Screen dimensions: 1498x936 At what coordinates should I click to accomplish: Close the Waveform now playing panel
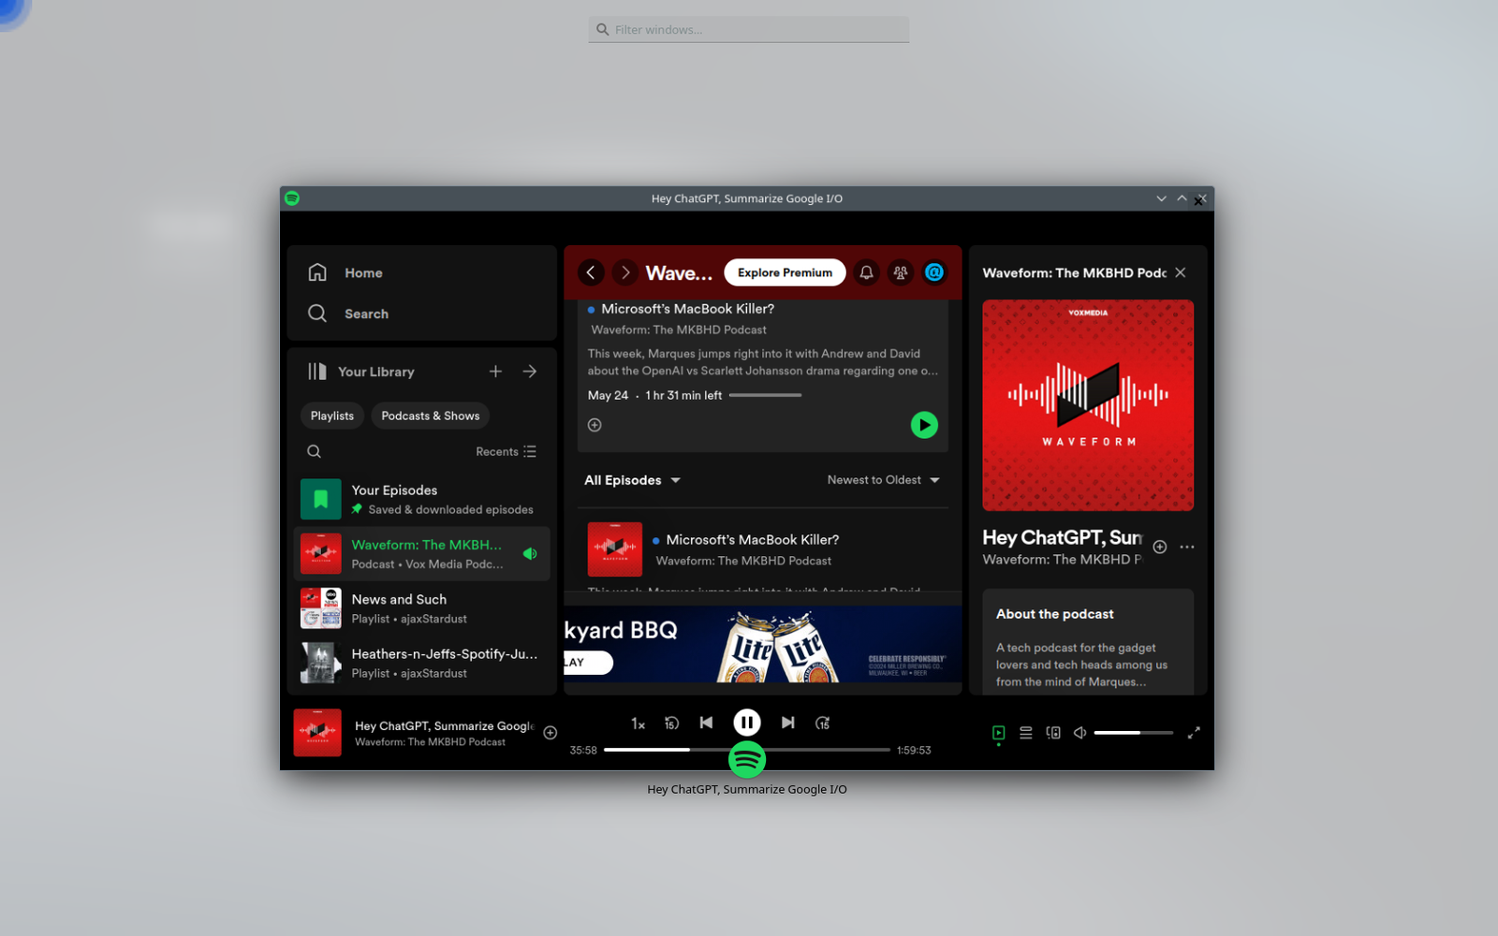(x=1181, y=272)
